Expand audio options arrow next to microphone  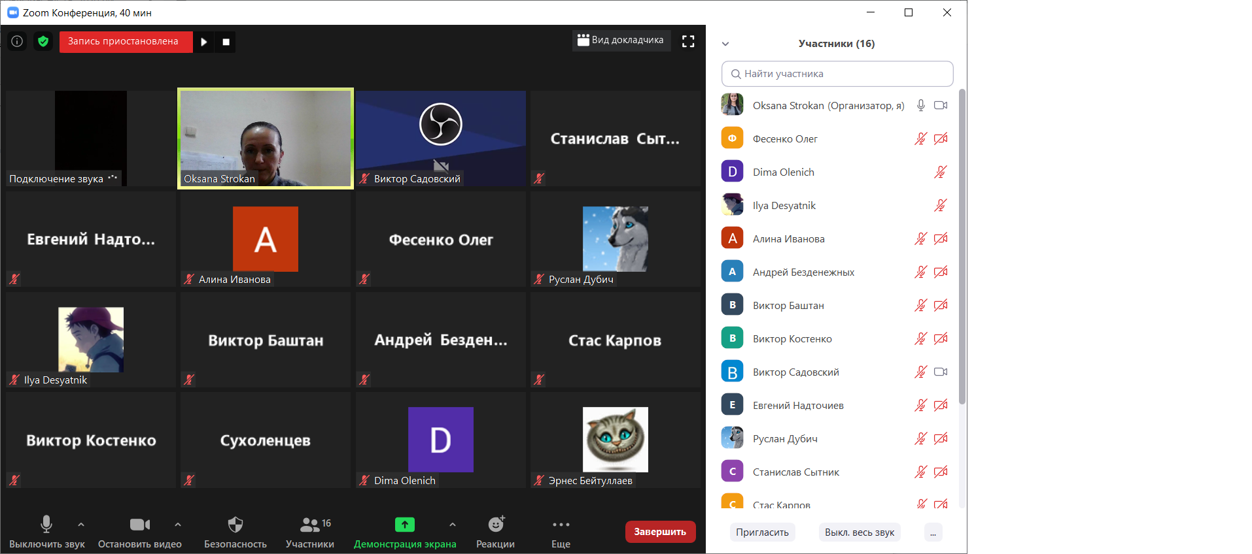click(x=81, y=524)
